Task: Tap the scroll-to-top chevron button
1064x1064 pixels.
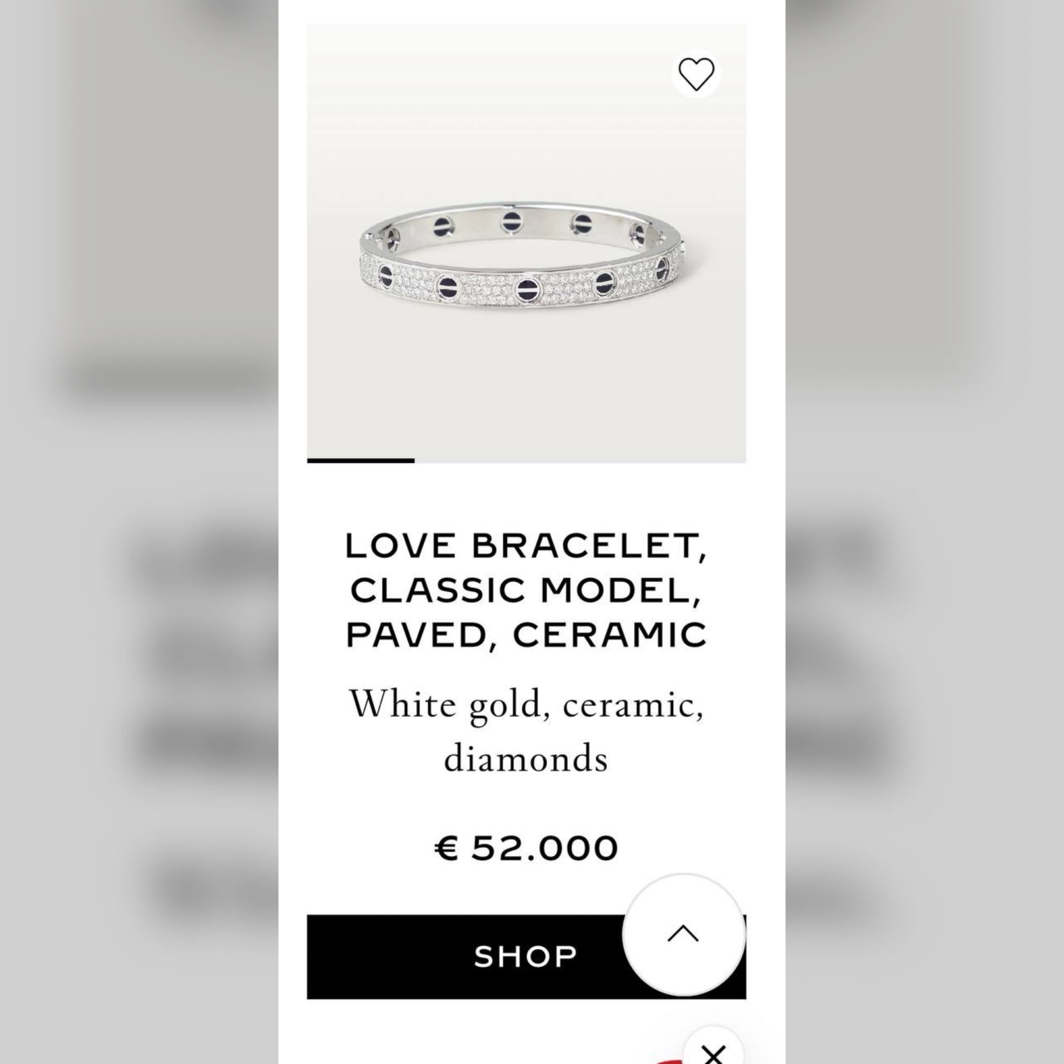Action: [683, 934]
